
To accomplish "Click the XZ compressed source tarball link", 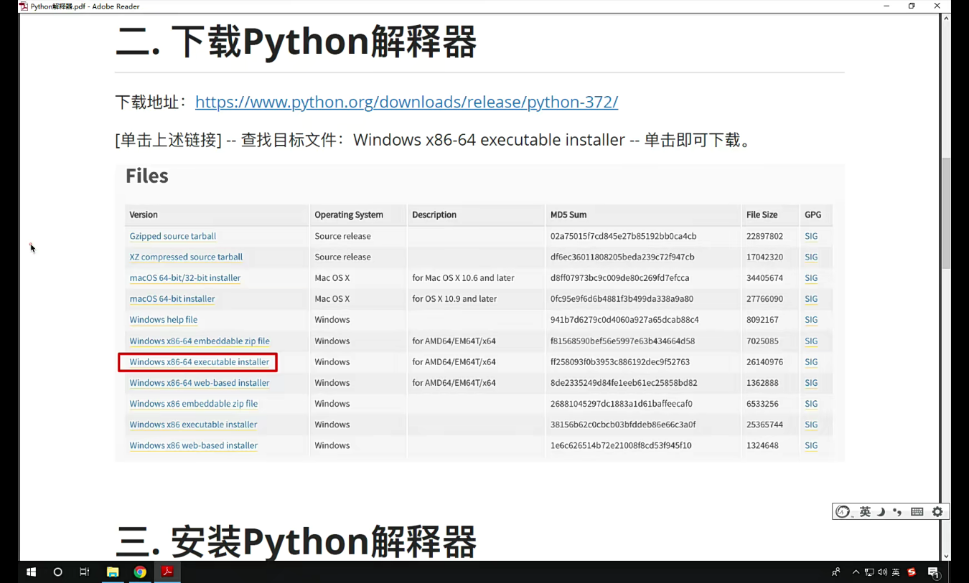I will tap(186, 257).
